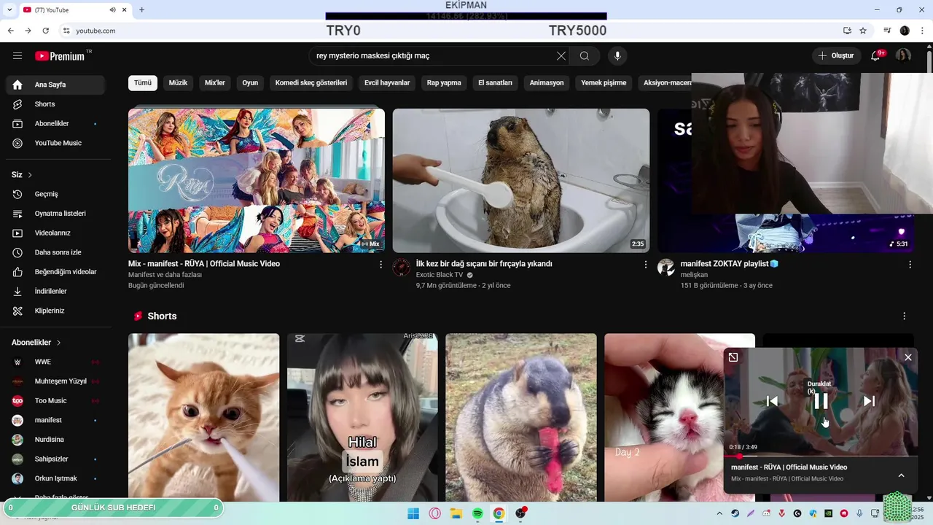Open Daha sonra izle list

(55, 252)
